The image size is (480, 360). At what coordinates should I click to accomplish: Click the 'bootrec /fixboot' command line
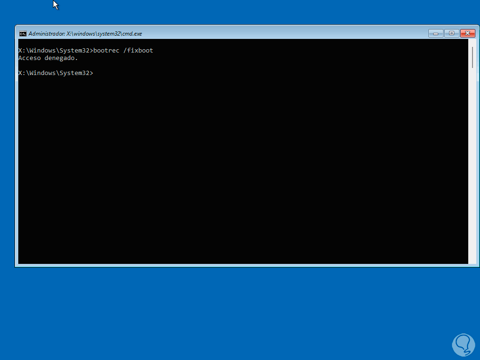point(86,51)
